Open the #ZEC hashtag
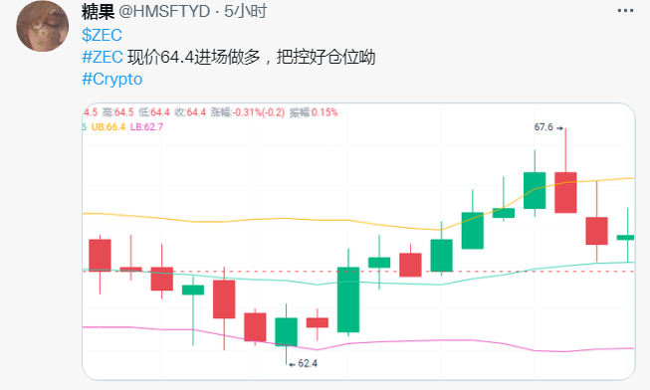This screenshot has width=650, height=390. coord(103,57)
